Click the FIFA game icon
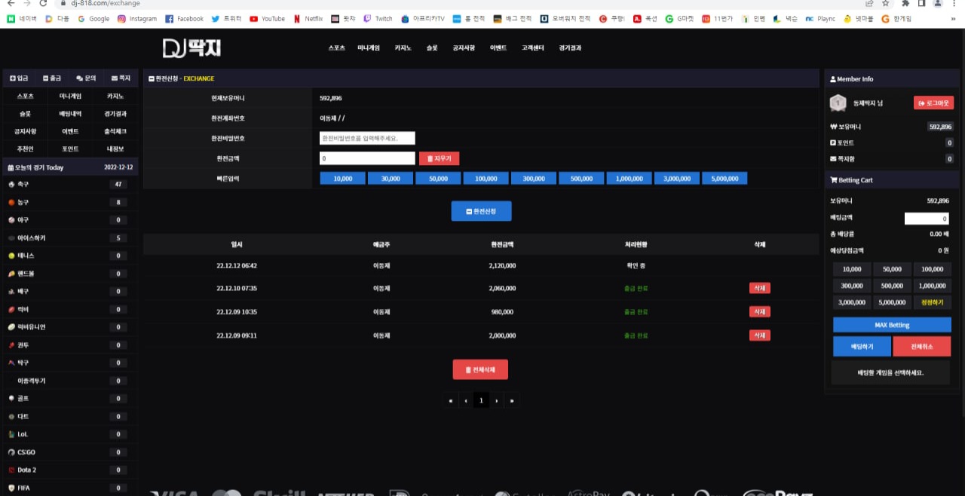Screen dimensions: 965x496 click(x=11, y=488)
